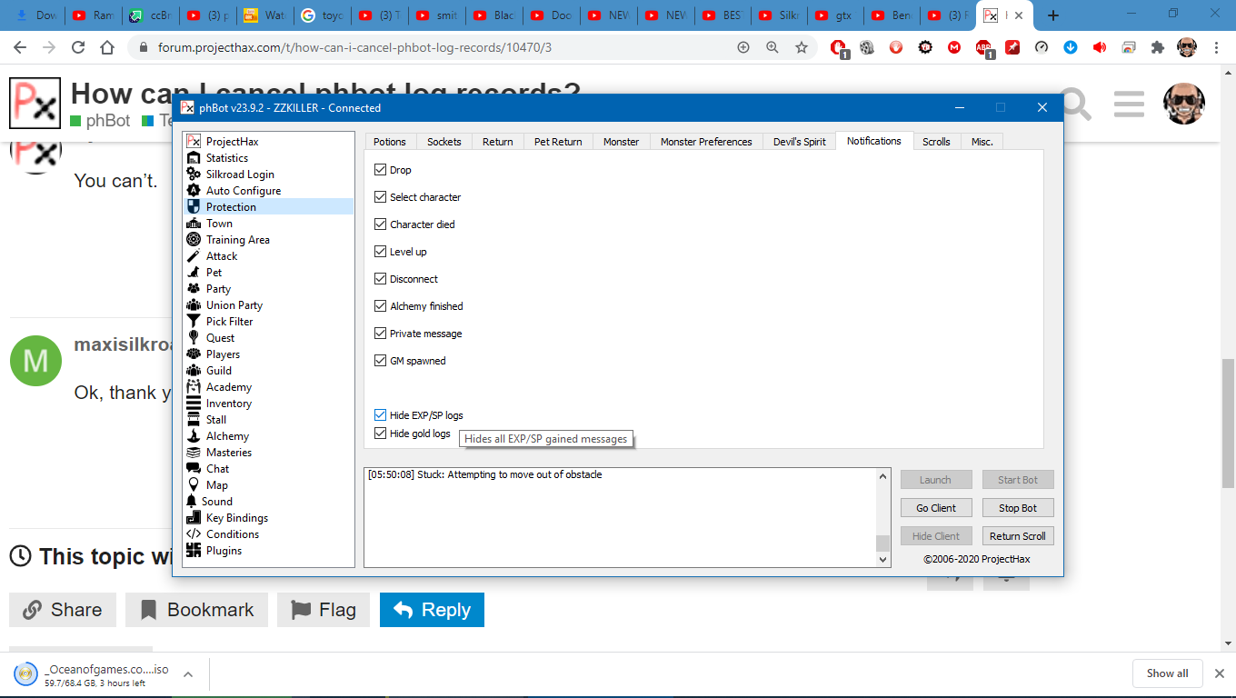The width and height of the screenshot is (1236, 698).
Task: Uncheck the Drop notification checkbox
Action: tap(381, 170)
